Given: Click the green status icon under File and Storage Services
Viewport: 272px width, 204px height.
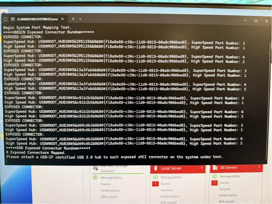Looking at the screenshot, I should 95,177.
